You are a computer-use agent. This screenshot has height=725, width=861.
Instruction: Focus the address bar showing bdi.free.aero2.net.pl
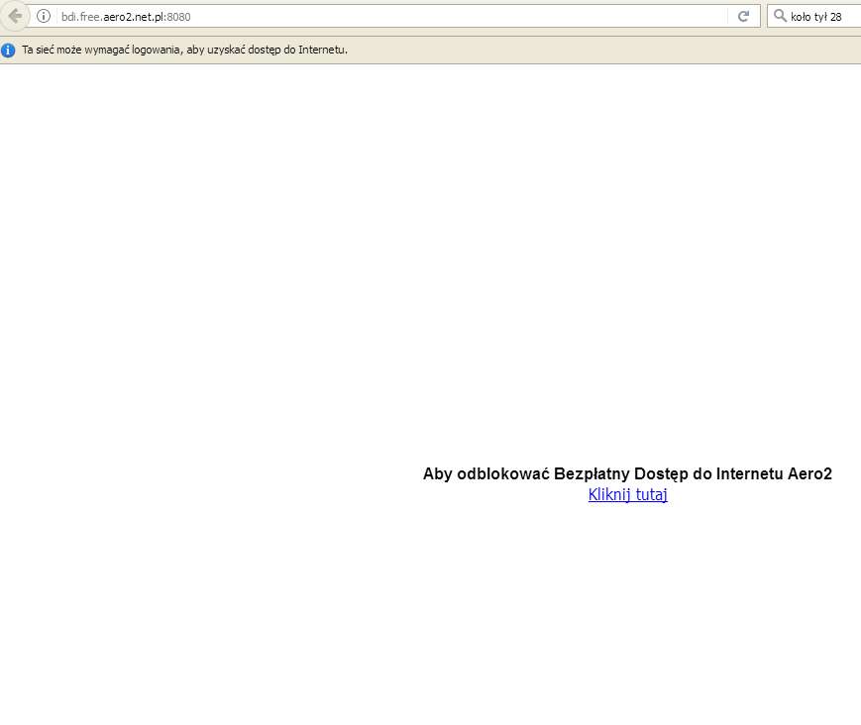(x=396, y=16)
